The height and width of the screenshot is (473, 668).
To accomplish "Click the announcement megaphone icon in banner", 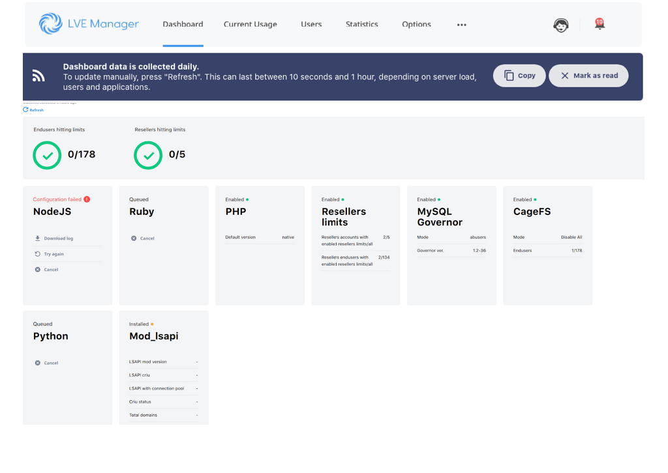I will [x=38, y=76].
